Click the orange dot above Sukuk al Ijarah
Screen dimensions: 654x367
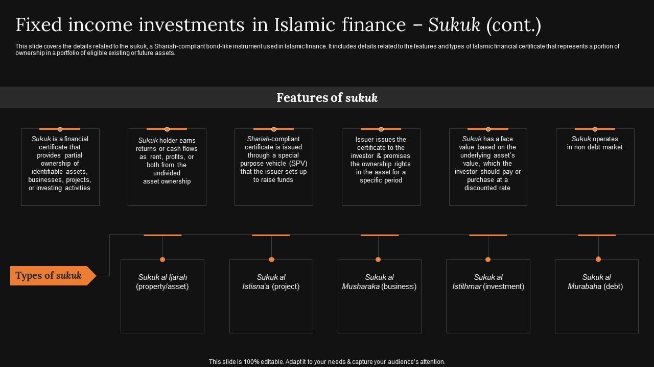(x=162, y=259)
